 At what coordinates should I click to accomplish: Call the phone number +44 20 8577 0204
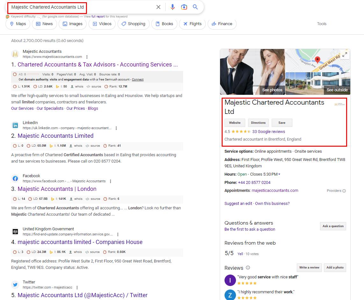pos(254,183)
